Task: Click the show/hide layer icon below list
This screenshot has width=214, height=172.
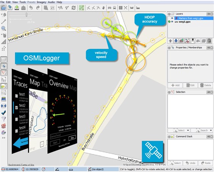Action: click(187, 41)
